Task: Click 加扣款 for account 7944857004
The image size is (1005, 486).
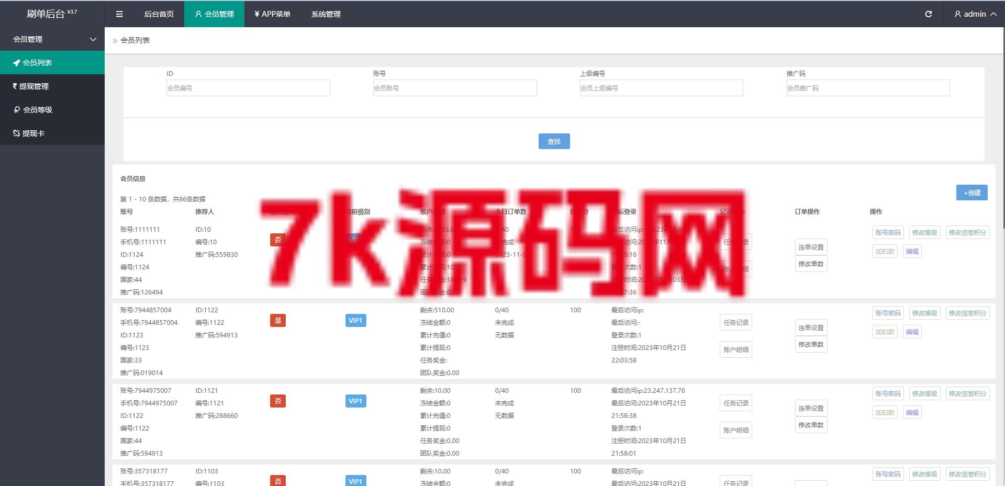Action: 885,332
